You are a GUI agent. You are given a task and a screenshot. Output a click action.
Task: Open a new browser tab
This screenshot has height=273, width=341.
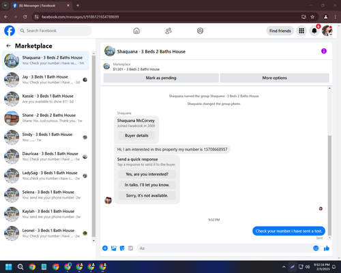click(x=78, y=5)
